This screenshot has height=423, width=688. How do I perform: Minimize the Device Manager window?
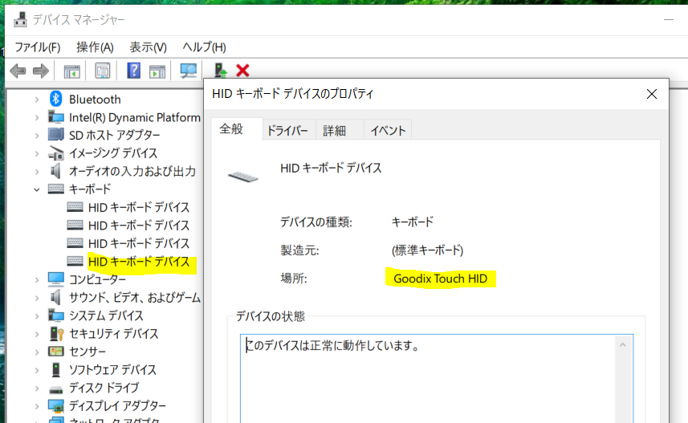[x=668, y=20]
